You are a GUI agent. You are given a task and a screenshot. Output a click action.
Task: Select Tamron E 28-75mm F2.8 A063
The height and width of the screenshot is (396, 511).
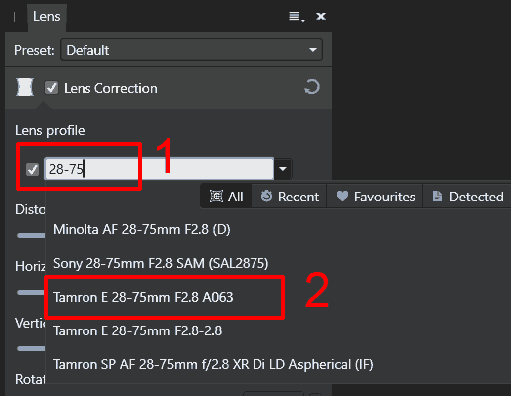[143, 297]
